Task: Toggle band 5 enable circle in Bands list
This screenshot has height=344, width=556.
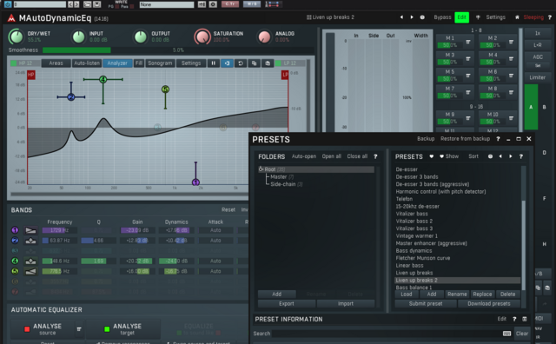Action: coord(15,271)
